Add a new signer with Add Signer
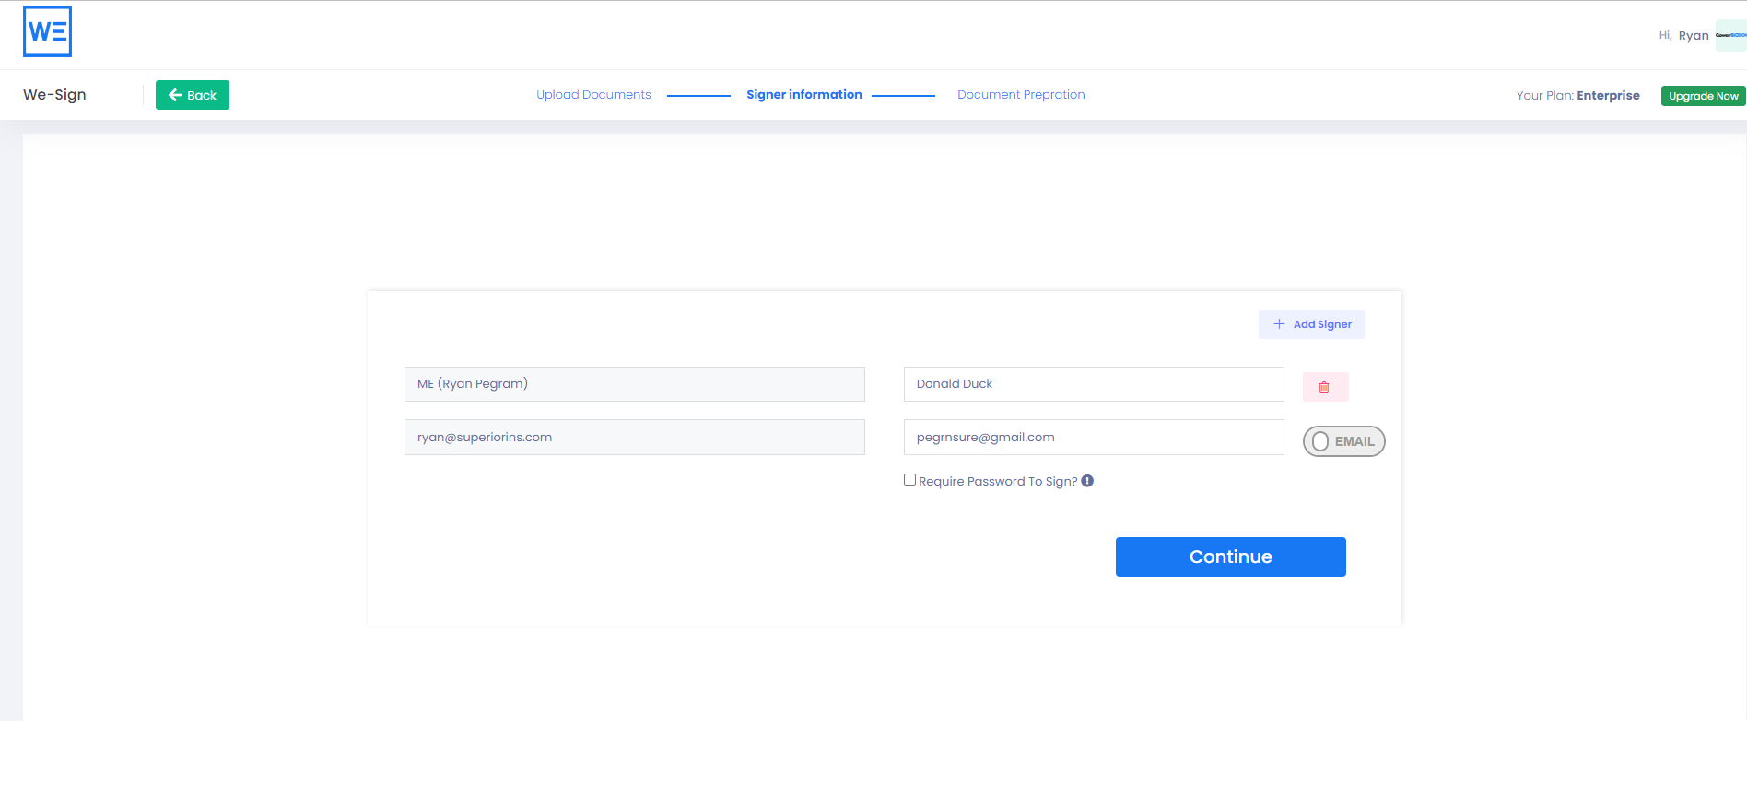The width and height of the screenshot is (1747, 796). pyautogui.click(x=1311, y=324)
